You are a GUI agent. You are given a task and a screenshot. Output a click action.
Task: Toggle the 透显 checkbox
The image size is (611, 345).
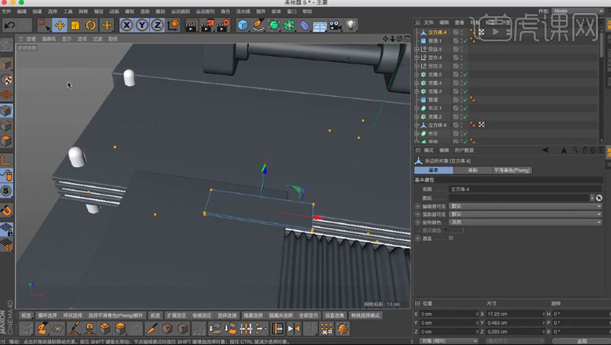pos(451,238)
